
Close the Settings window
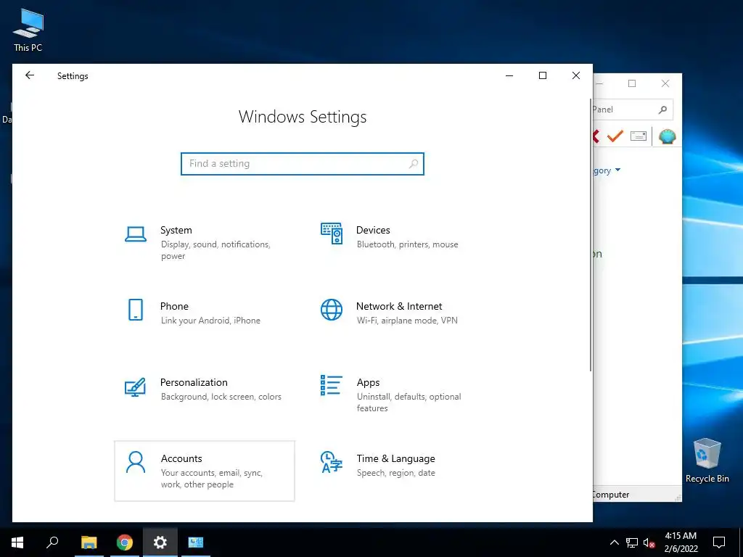click(x=575, y=75)
